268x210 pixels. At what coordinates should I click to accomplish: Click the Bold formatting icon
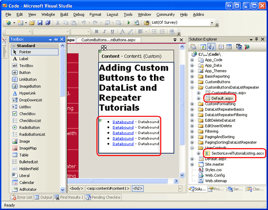(x=96, y=32)
